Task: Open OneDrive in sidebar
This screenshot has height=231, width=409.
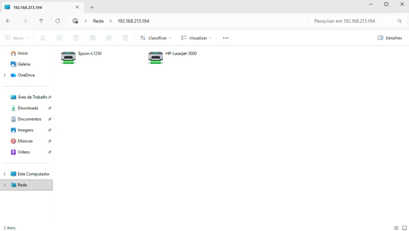Action: point(26,75)
